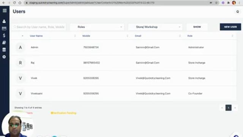The image size is (243, 137).
Task: Go to the previous page of results
Action: 222,108
